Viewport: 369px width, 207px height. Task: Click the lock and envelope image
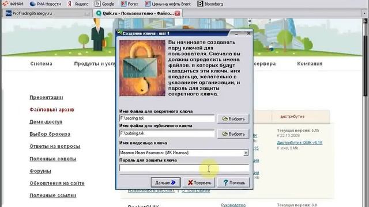[142, 68]
